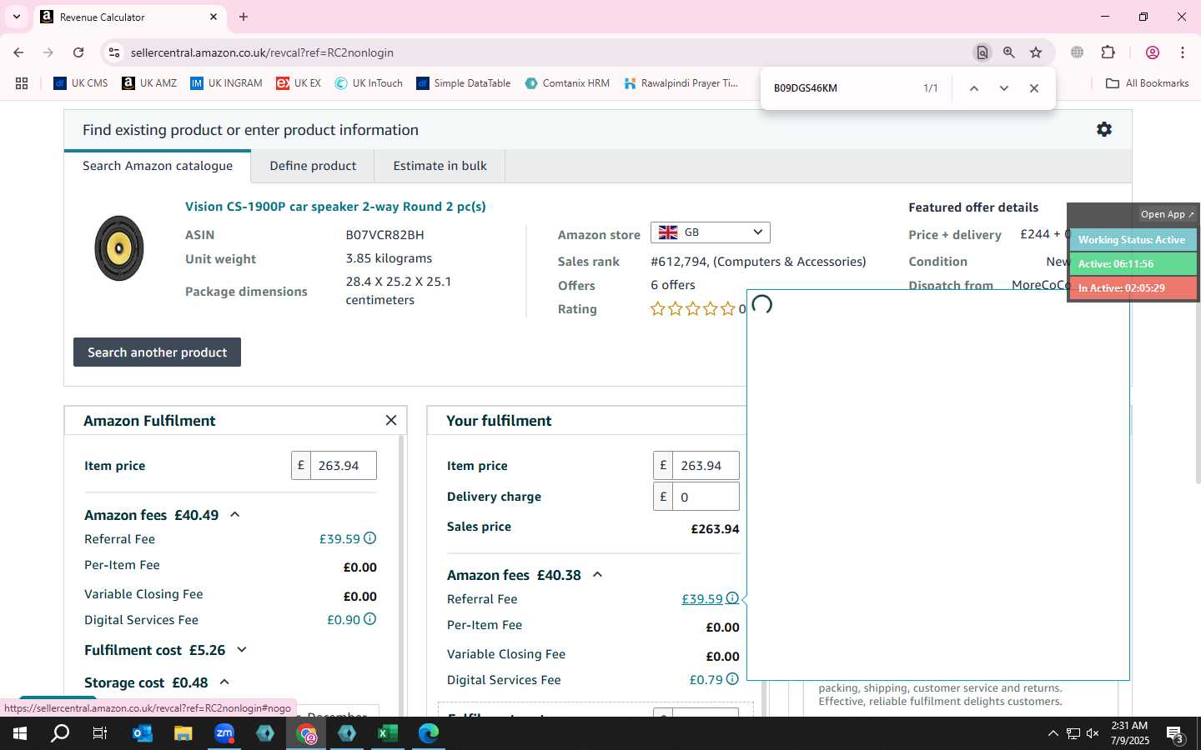Image resolution: width=1201 pixels, height=750 pixels.
Task: View site information icon in address bar
Action: [114, 52]
